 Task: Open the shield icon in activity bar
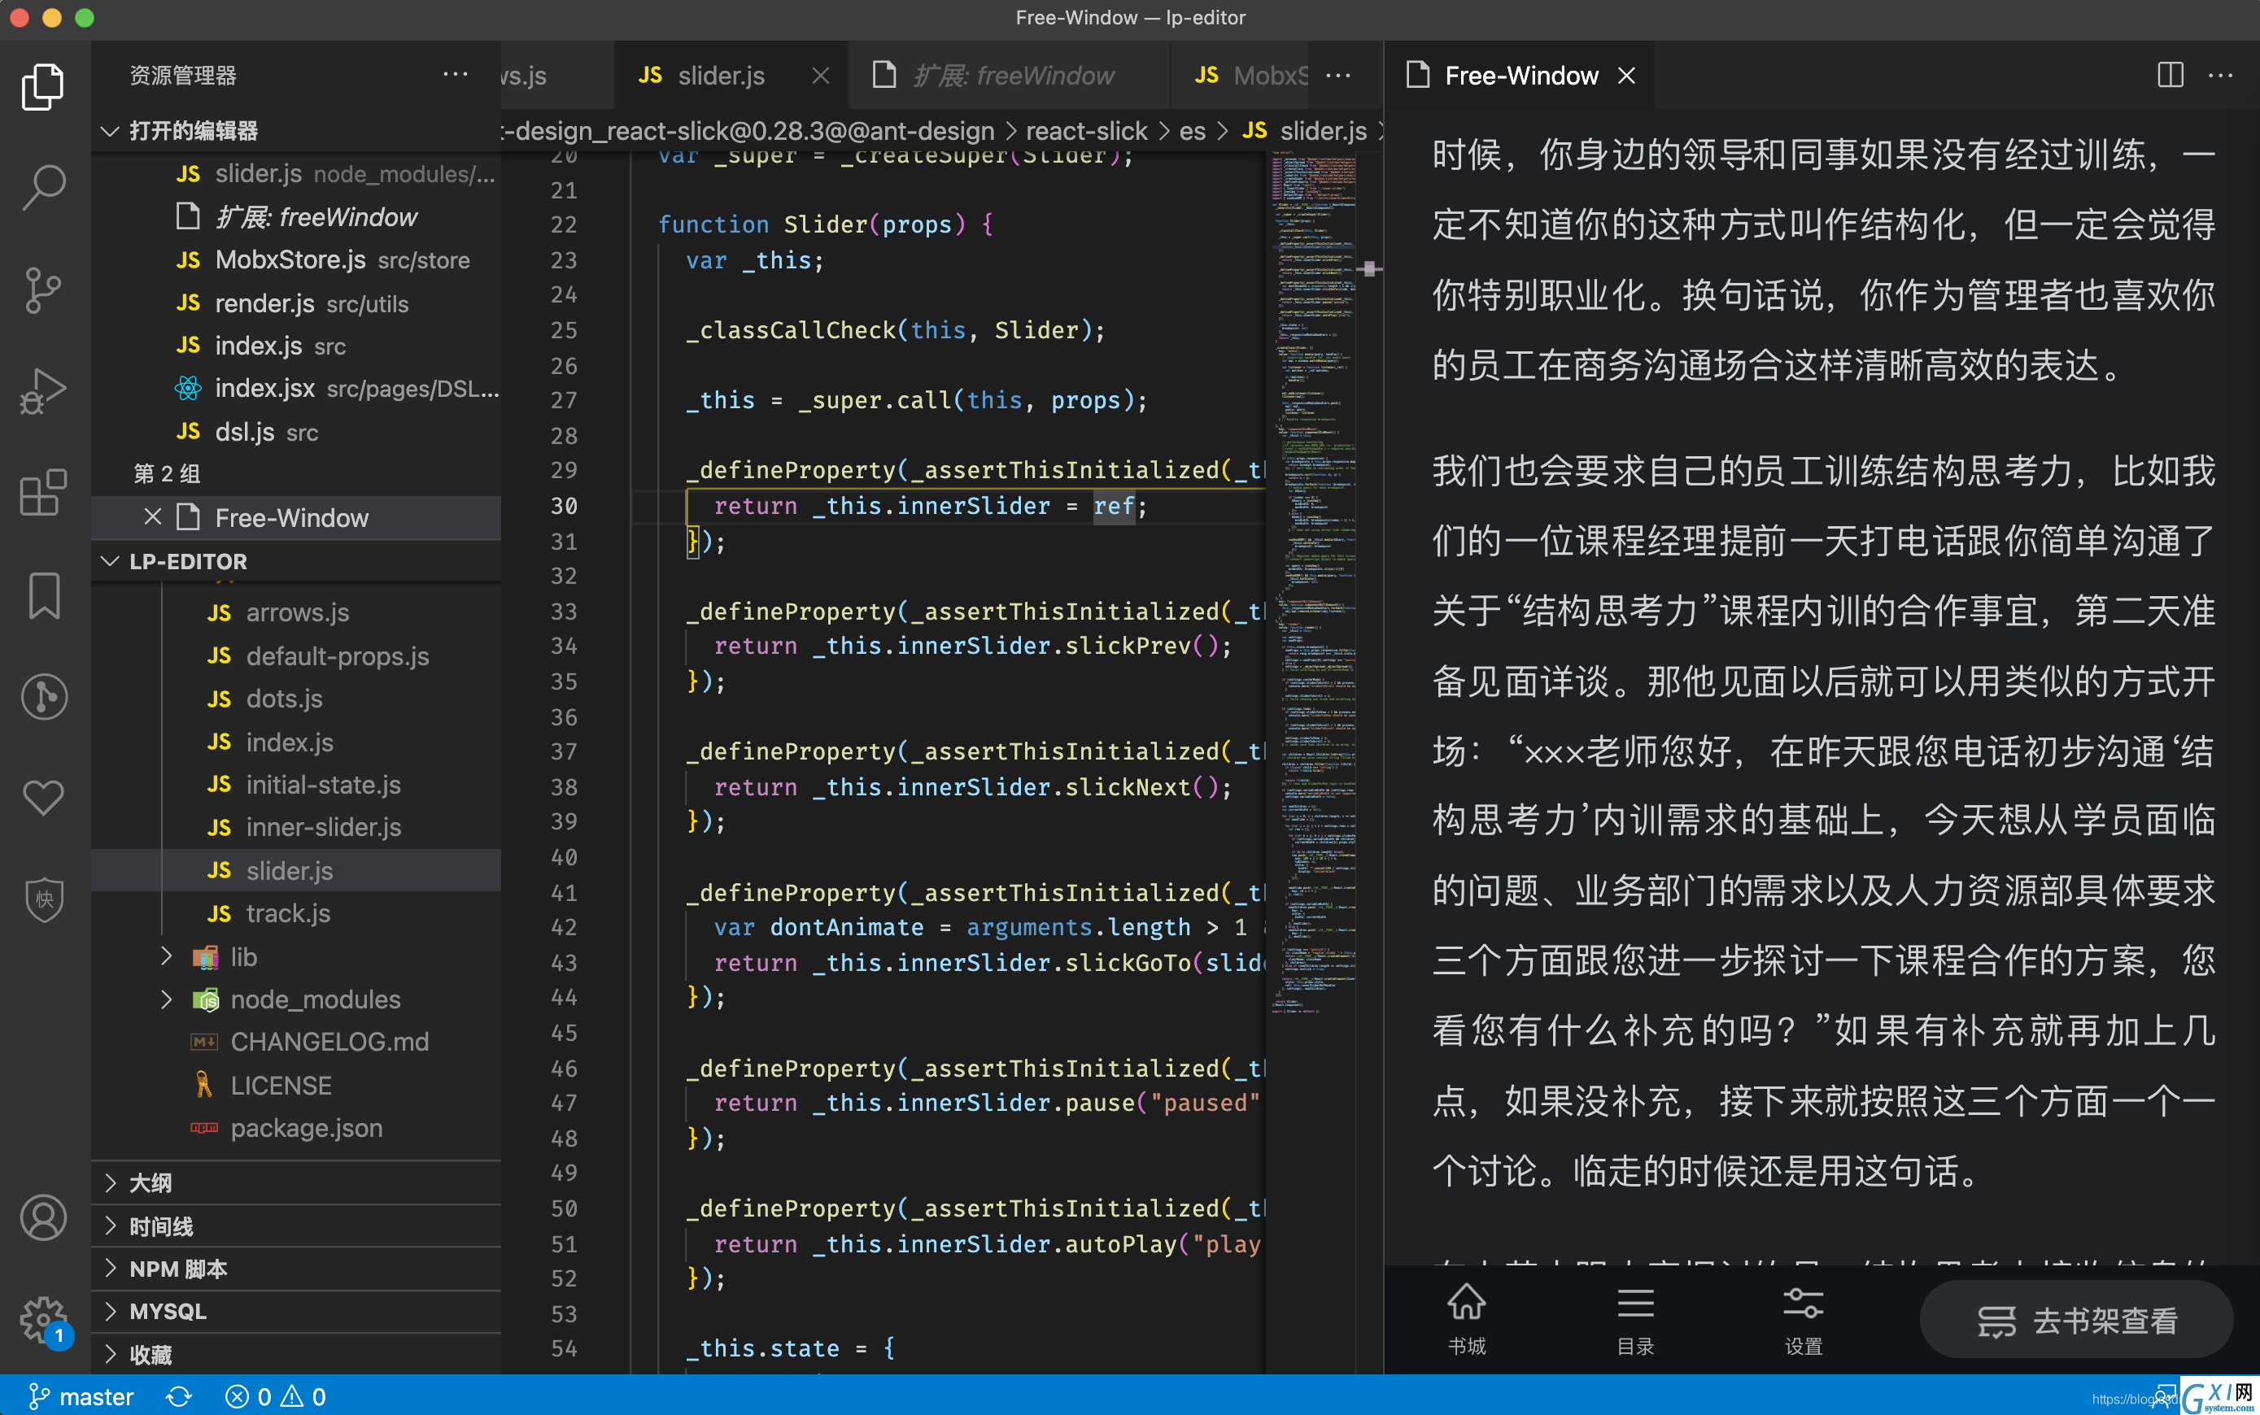[x=43, y=899]
